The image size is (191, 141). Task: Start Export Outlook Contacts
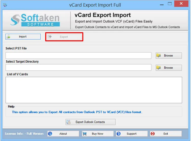tap(90, 122)
